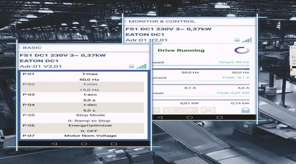Go back from MONITOR & CONTROL screen

126,21
